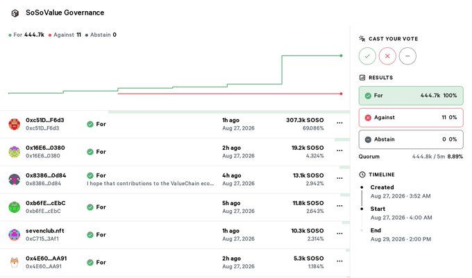This screenshot has width=472, height=278.
Task: Click the Cast Your Vote cursor icon
Action: click(x=362, y=39)
